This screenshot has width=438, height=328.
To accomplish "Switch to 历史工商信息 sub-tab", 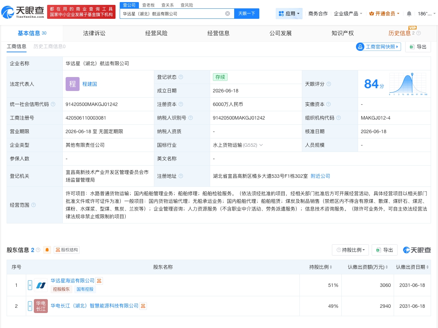I will (x=50, y=46).
